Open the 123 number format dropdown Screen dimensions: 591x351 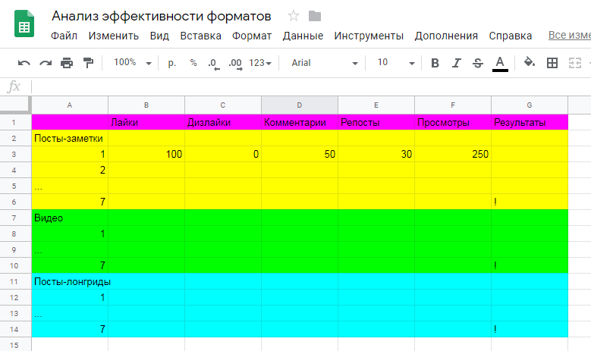[260, 63]
